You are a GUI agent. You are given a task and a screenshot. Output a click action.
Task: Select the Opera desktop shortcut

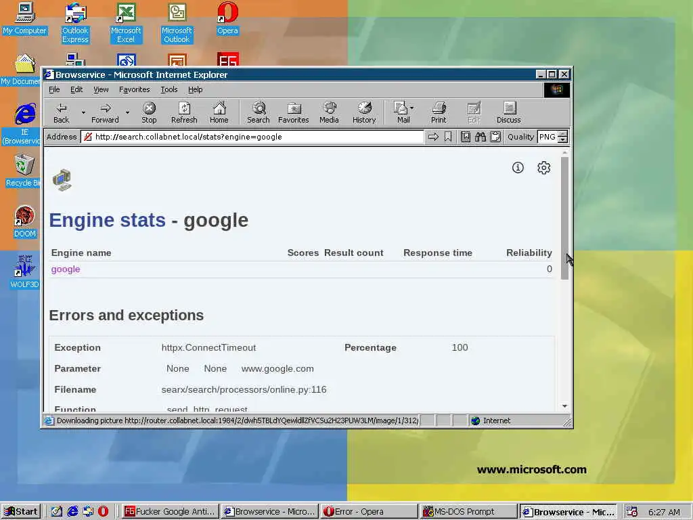click(x=227, y=18)
